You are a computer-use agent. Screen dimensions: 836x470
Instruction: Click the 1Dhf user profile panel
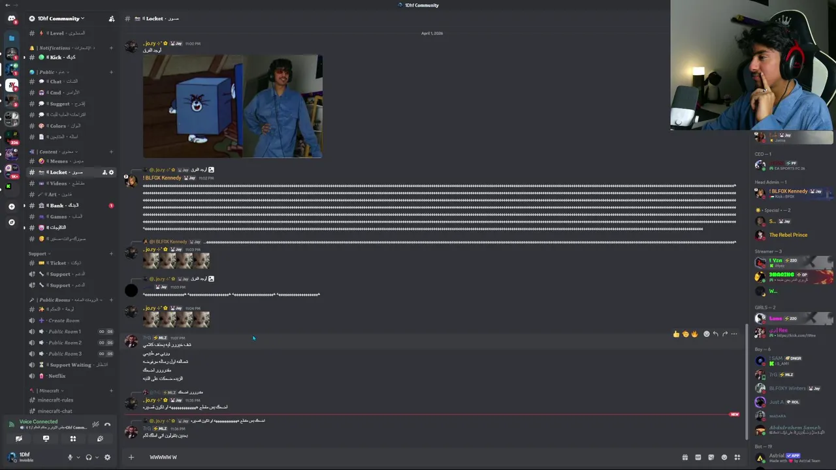tap(34, 457)
